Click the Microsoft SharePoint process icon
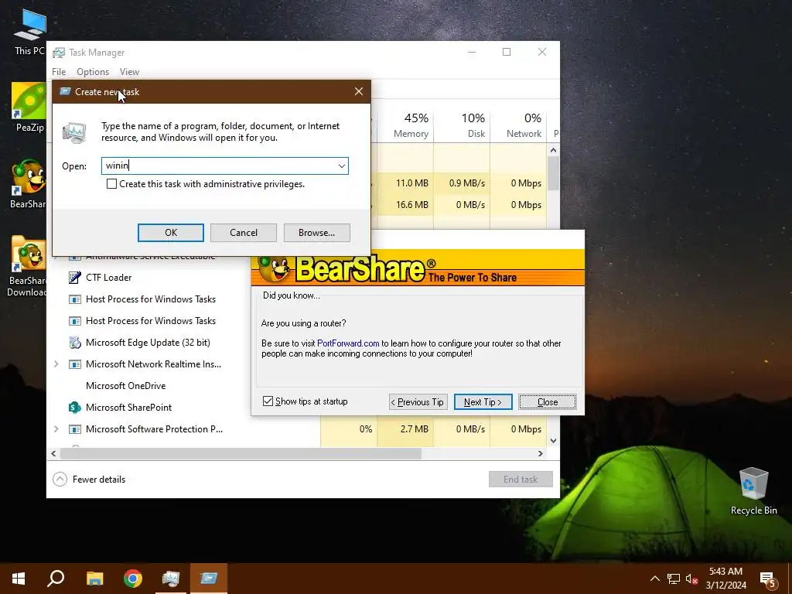The image size is (792, 594). click(75, 407)
